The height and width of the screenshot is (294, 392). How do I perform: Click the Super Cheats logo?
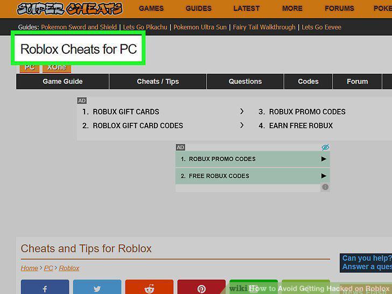pos(69,9)
